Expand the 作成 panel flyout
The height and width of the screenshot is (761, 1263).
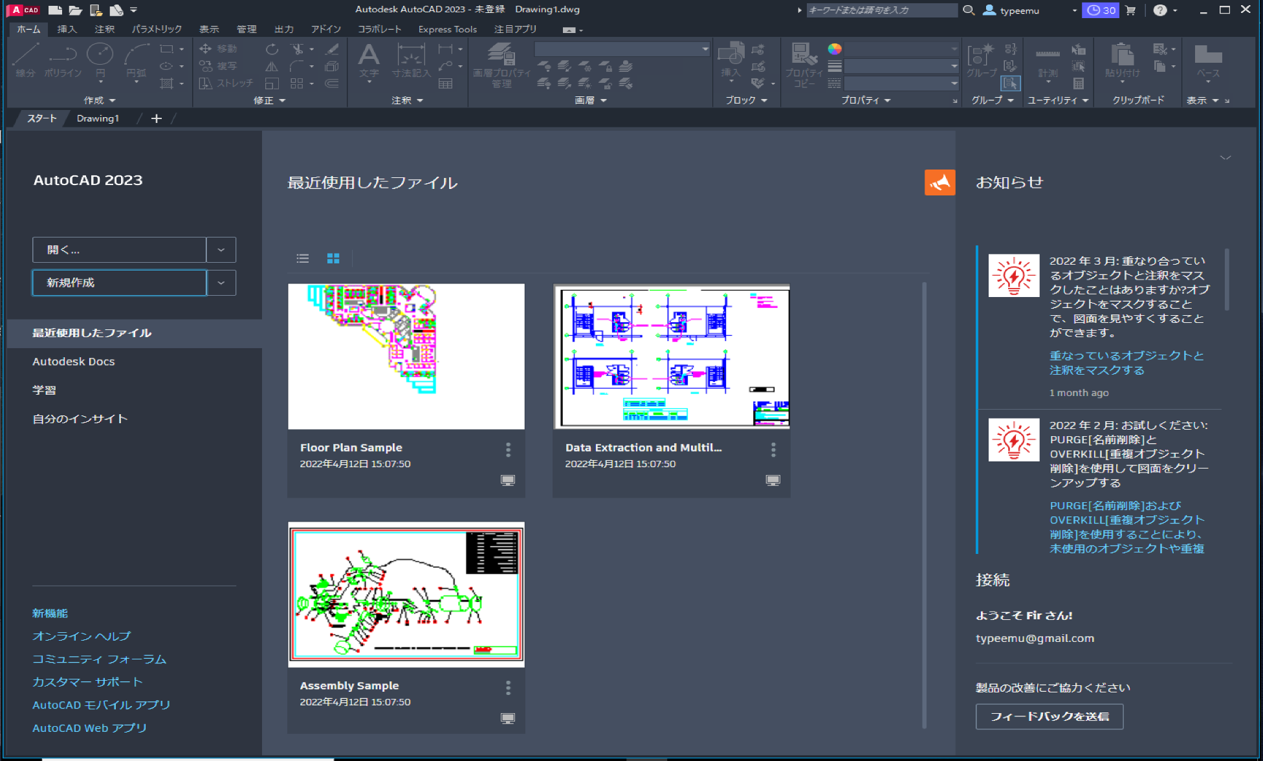point(100,100)
